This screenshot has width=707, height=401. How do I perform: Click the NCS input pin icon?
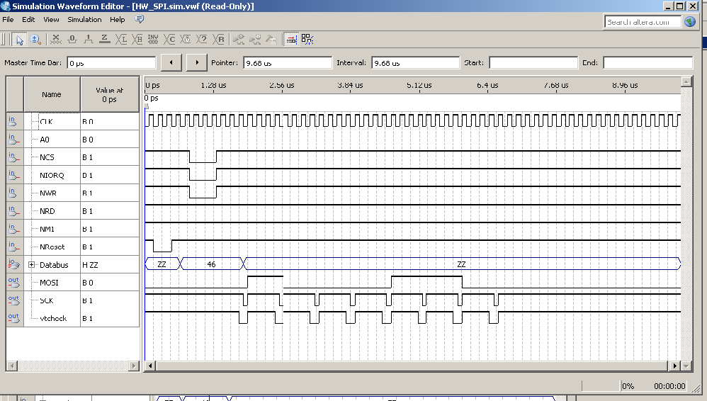(13, 157)
